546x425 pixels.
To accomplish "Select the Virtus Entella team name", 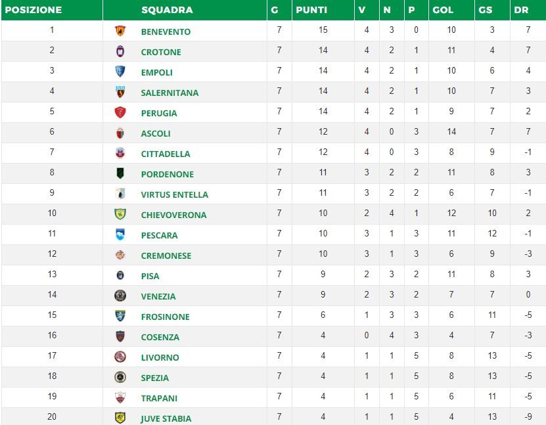I will click(175, 194).
